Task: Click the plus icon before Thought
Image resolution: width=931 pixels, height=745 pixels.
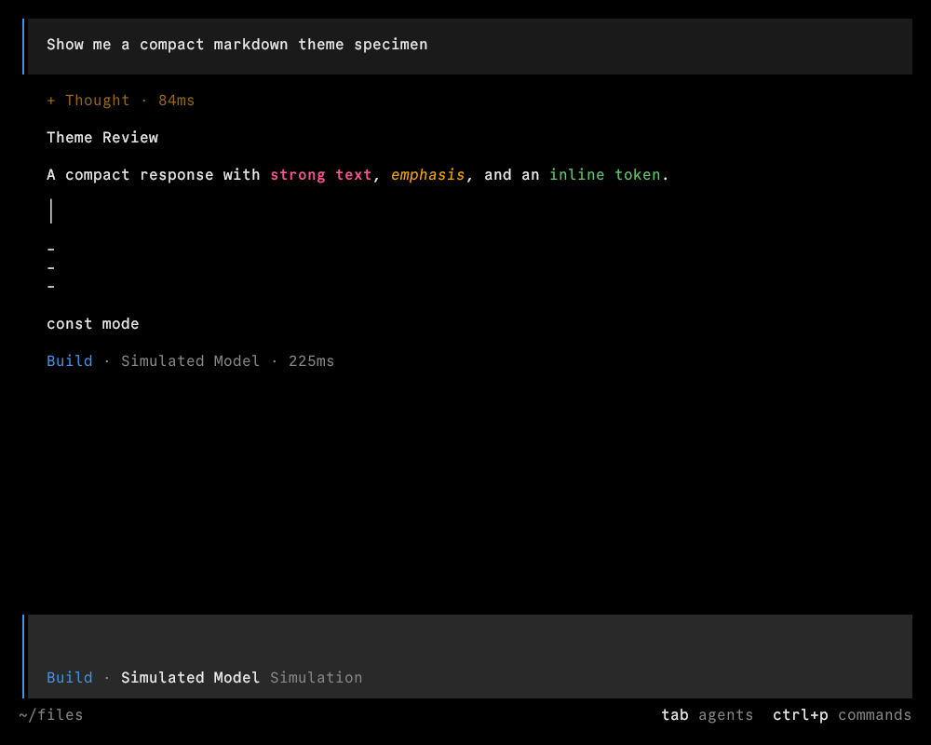Action: click(51, 101)
